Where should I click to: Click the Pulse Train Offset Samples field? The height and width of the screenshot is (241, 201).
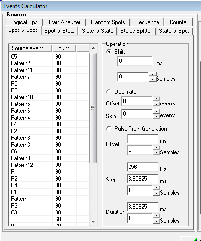[x=140, y=150]
